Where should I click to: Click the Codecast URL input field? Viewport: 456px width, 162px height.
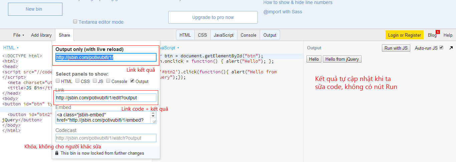[x=106, y=138]
